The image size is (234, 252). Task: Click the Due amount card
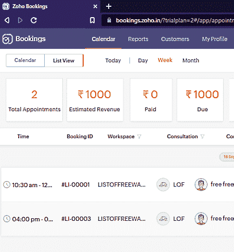point(200,100)
